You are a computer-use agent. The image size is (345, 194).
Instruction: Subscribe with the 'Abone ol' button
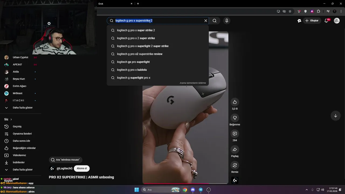tap(82, 168)
